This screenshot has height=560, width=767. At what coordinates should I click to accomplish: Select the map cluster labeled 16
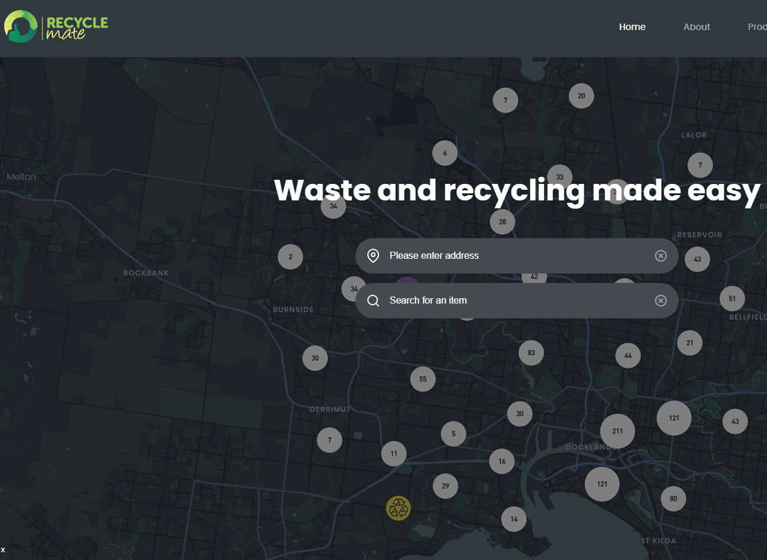pyautogui.click(x=502, y=462)
